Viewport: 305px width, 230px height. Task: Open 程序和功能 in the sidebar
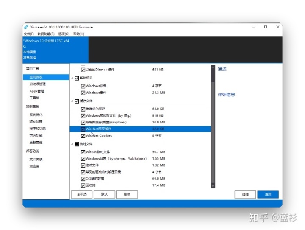click(37, 129)
